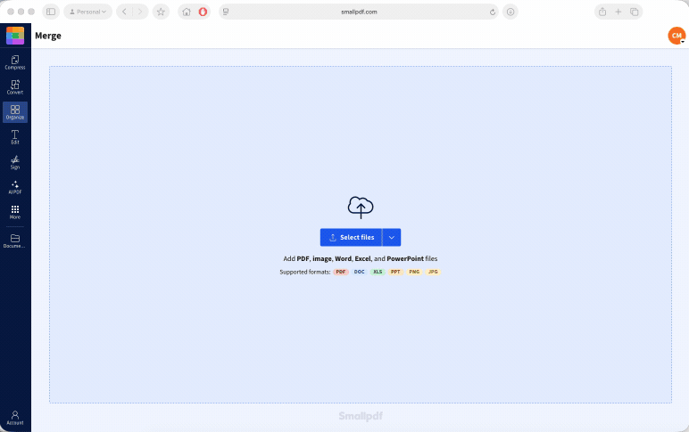Expand the Select files dropdown arrow

point(392,237)
